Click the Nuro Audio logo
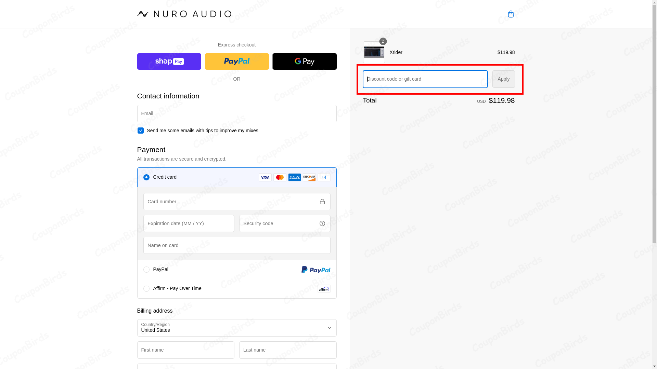Screen dimensions: 657x369 [184, 14]
